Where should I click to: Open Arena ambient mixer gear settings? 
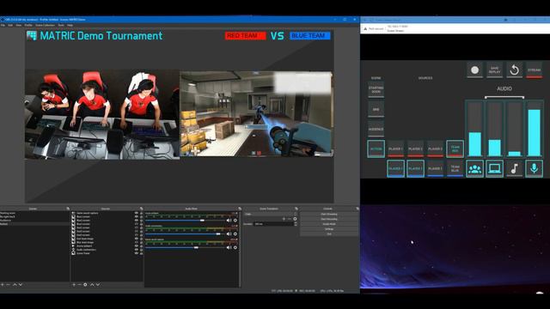pos(235,221)
